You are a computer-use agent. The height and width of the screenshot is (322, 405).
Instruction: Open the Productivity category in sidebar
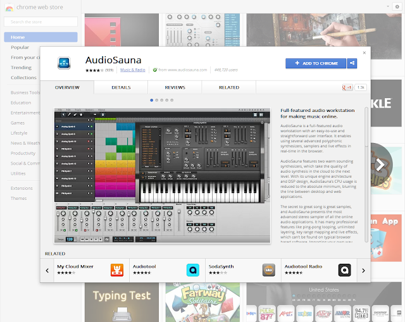click(23, 153)
